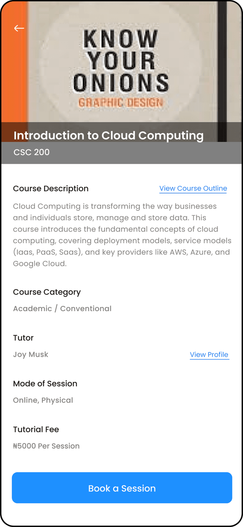Tap the cloud computing description paragraph
This screenshot has width=243, height=527.
click(121, 235)
